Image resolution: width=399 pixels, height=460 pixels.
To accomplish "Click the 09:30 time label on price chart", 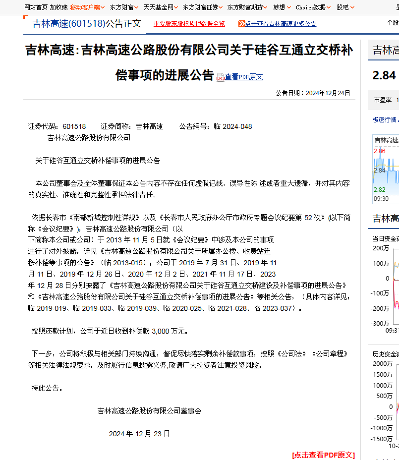I will (381, 199).
